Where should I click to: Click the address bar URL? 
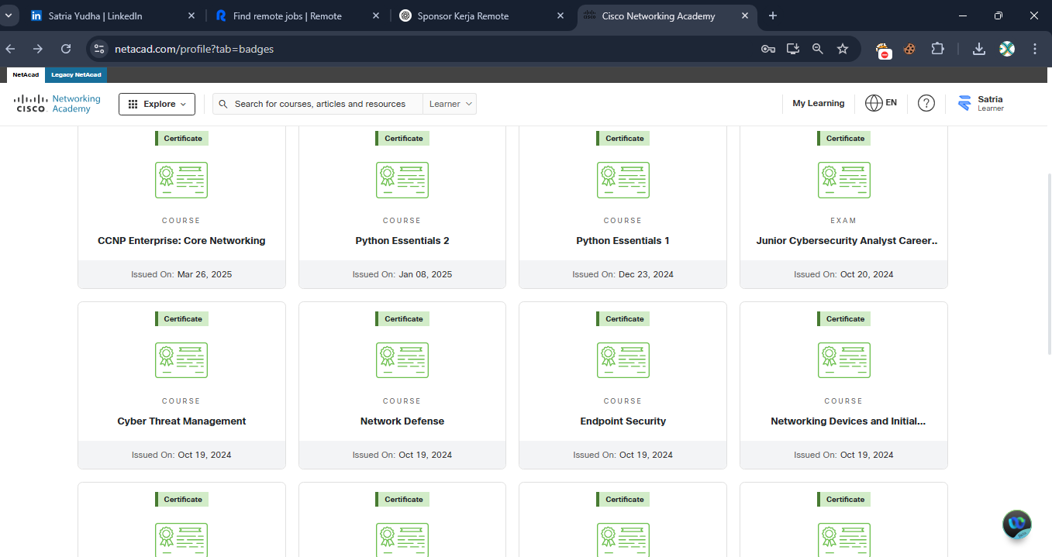(x=194, y=49)
